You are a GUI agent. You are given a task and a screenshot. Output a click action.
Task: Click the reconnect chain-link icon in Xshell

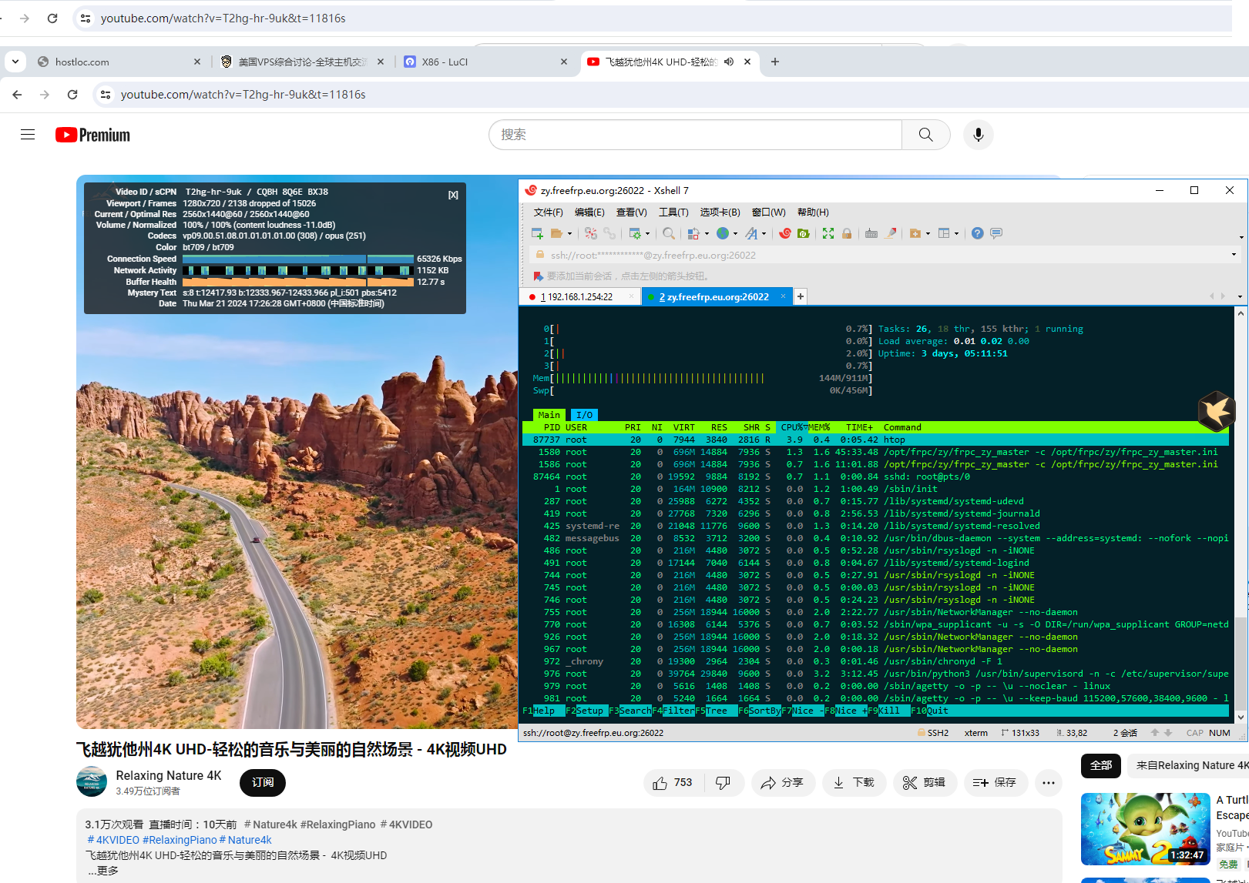coord(609,233)
